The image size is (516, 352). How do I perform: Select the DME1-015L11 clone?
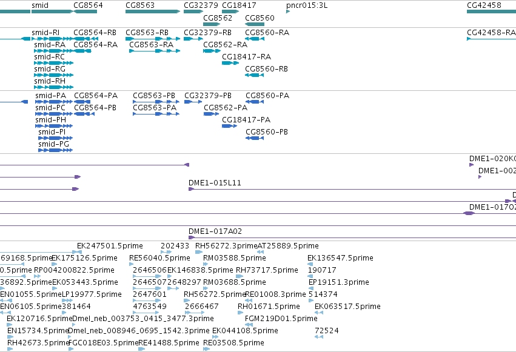point(215,183)
